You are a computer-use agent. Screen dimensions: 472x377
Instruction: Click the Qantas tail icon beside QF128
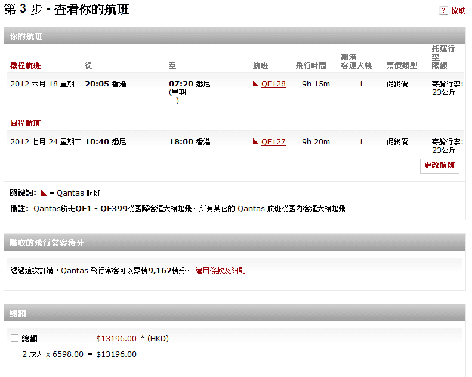pos(256,84)
